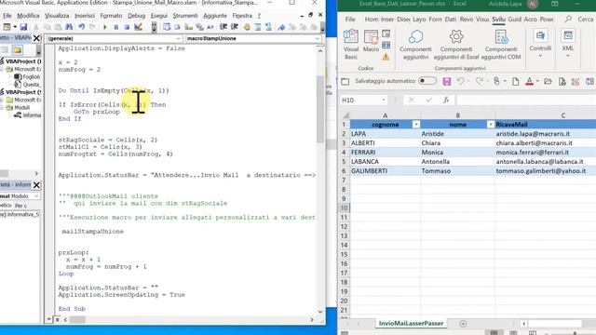Expand the Controlli dropdown in ribbon
Image resolution: width=596 pixels, height=335 pixels.
540,56
